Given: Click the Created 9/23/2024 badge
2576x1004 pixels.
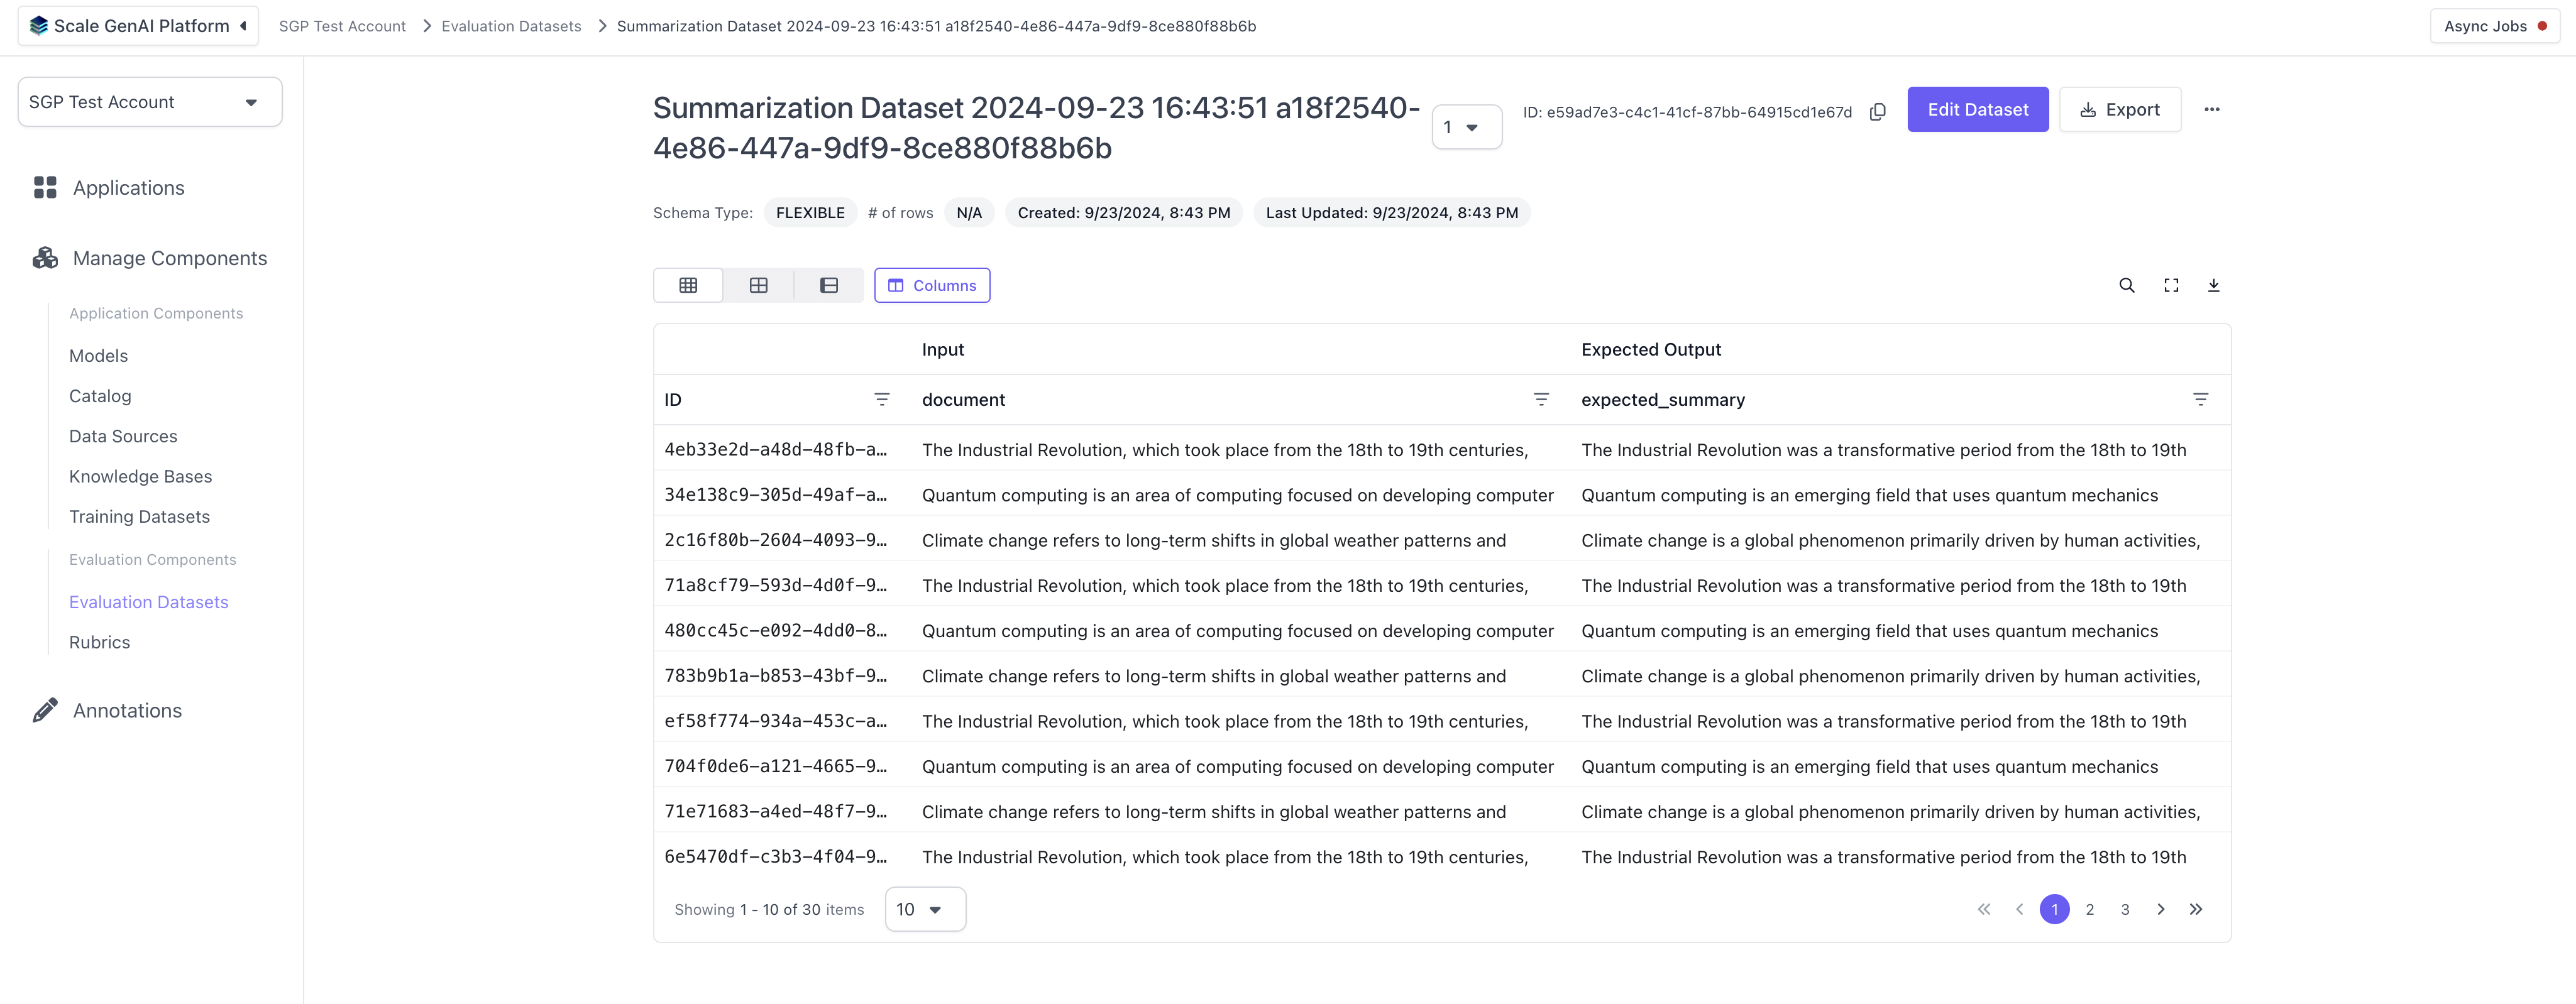Looking at the screenshot, I should pos(1123,213).
